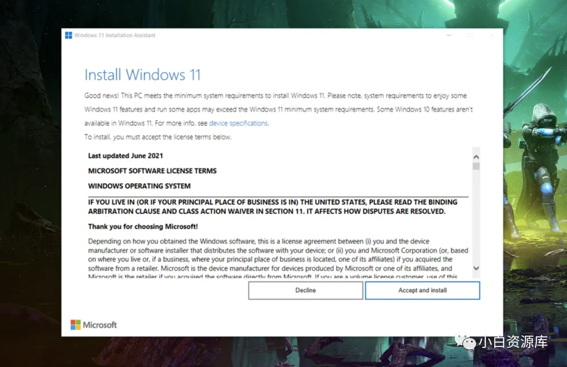567x367 pixels.
Task: Open the device specifications link
Action: pyautogui.click(x=238, y=123)
